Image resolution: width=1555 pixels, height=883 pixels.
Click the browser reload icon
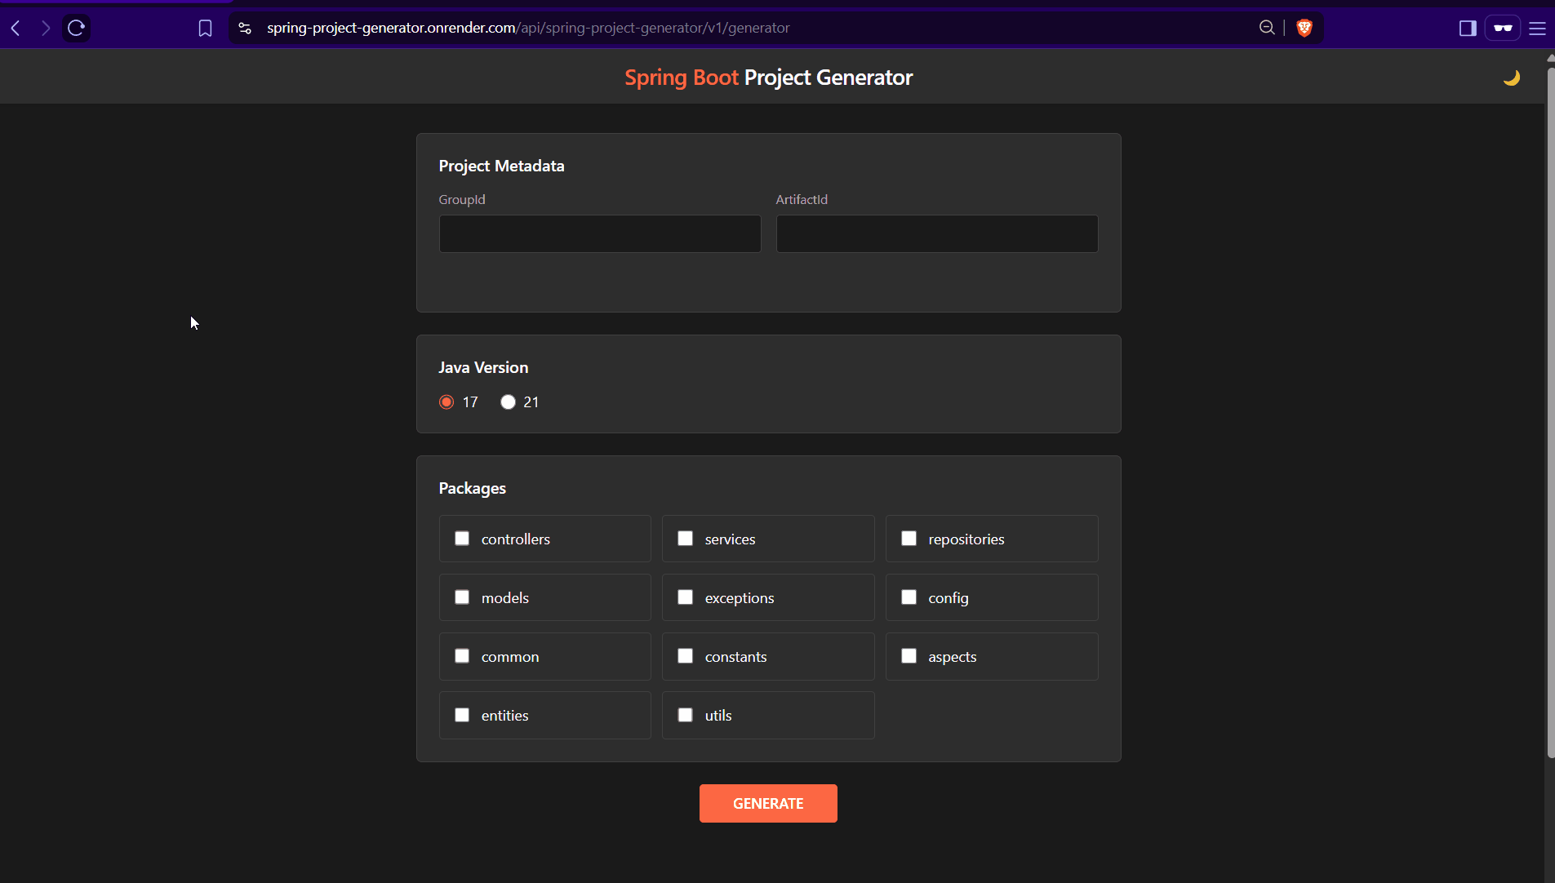(x=77, y=29)
